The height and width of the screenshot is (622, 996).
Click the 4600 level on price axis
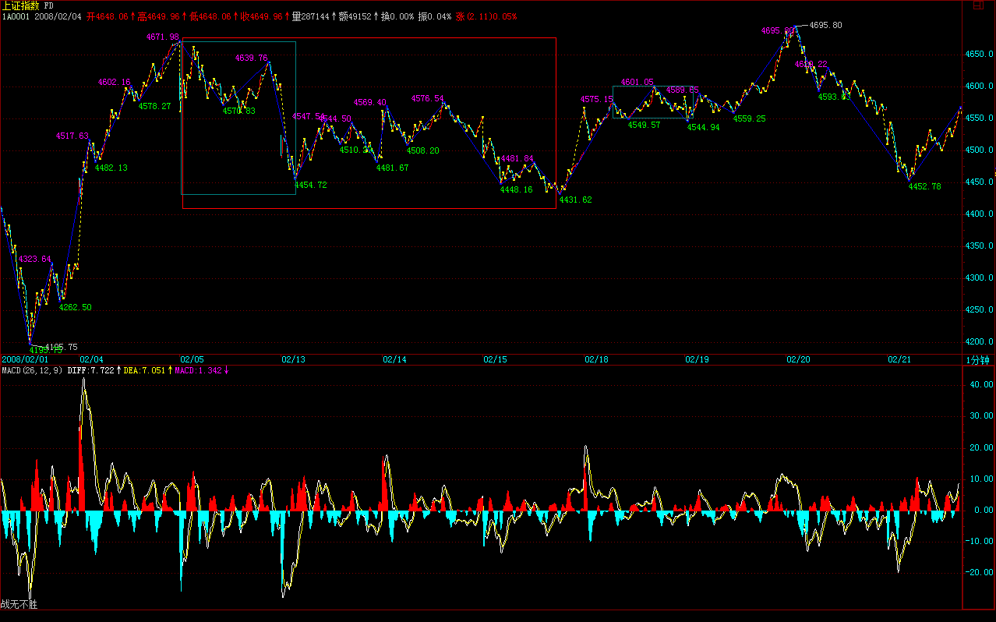pyautogui.click(x=979, y=86)
